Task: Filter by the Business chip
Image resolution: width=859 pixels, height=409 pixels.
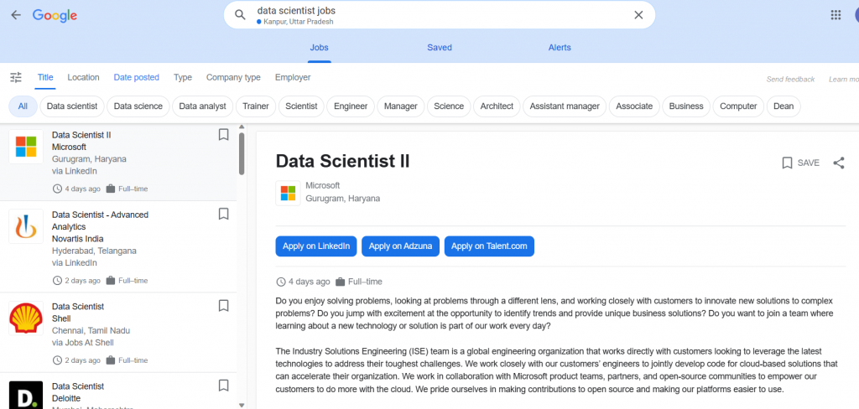Action: 686,106
